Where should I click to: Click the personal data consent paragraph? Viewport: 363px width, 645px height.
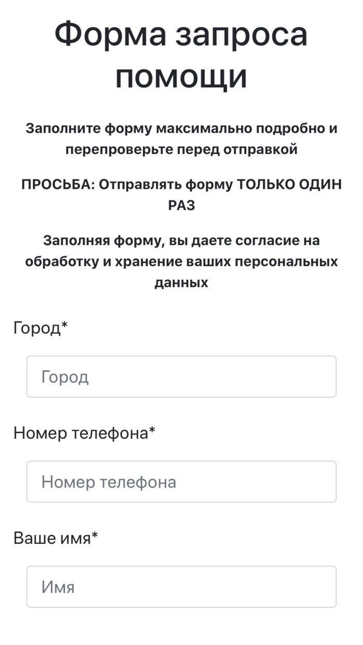click(x=181, y=261)
